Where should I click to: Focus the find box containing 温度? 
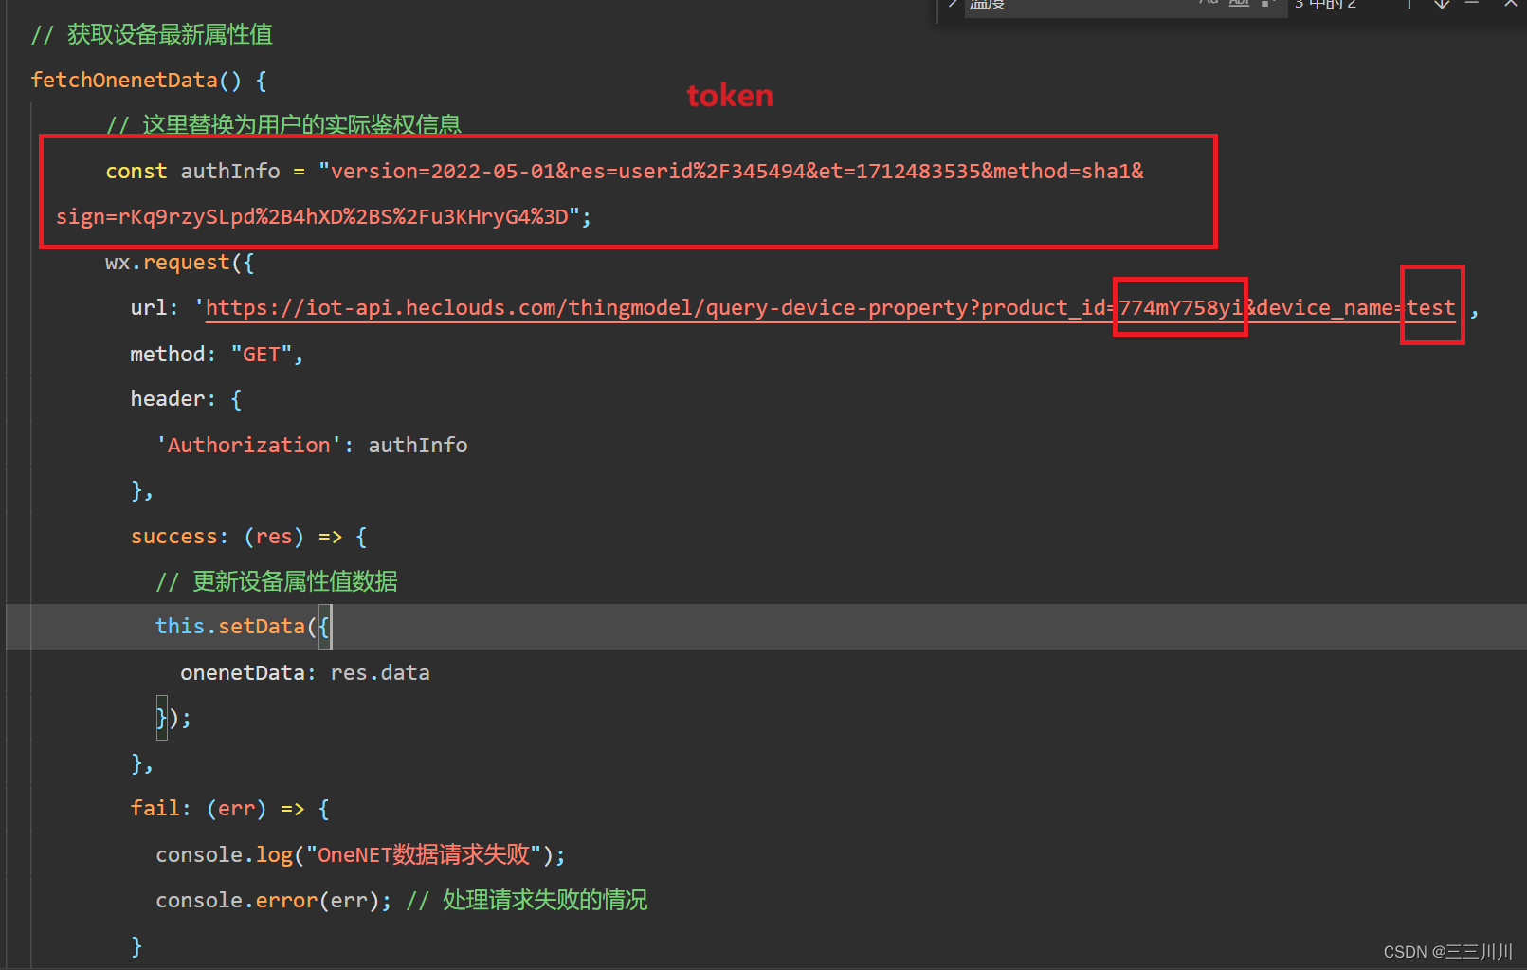click(1125, 6)
